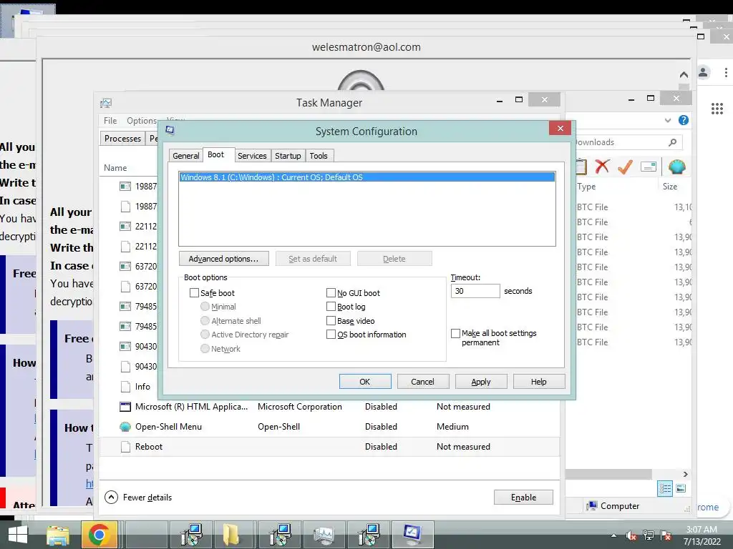Open the Options menu in Task Manager

142,120
